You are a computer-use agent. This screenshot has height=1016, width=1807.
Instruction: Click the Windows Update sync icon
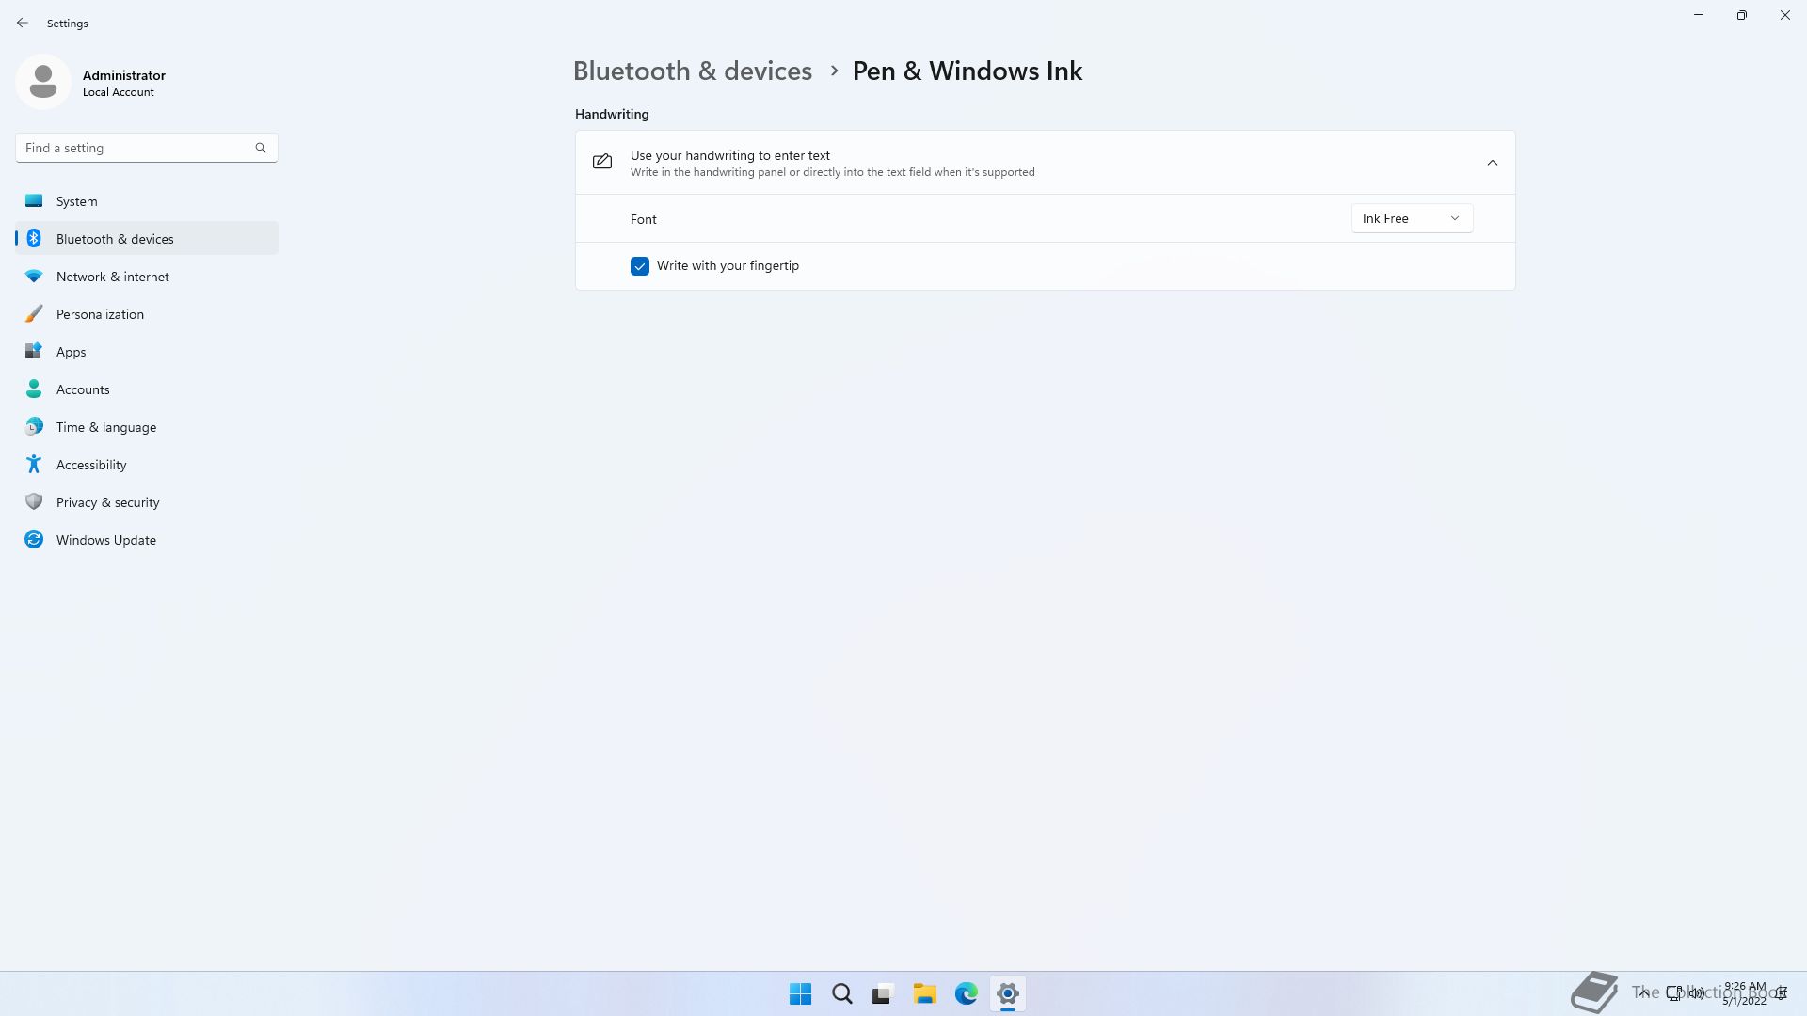34,539
